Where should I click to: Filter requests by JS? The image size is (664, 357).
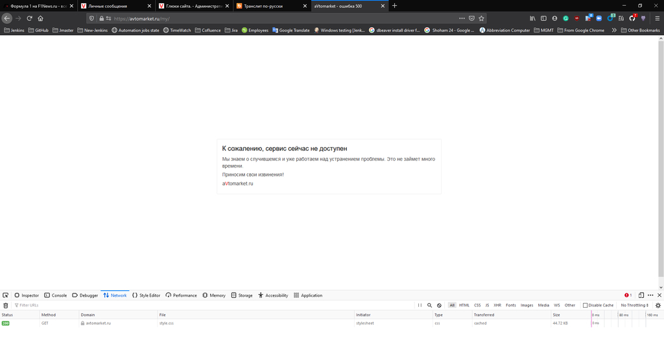point(487,305)
